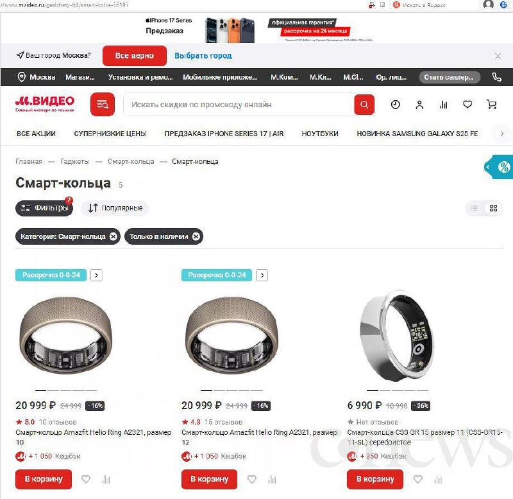513x499 pixels.
Task: Expand the Рассрочка 0-0-24 arrow on first product
Action: (96, 276)
